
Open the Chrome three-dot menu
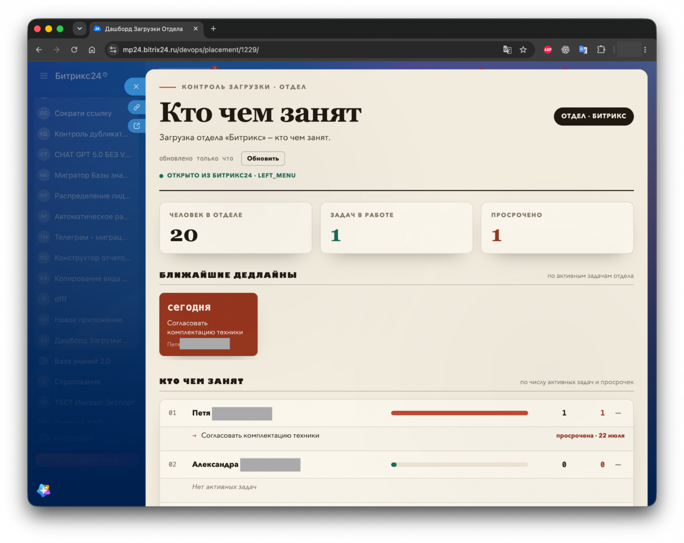(645, 50)
